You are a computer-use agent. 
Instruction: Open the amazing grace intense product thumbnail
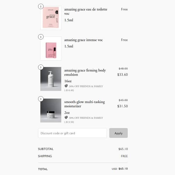coord(51,49)
